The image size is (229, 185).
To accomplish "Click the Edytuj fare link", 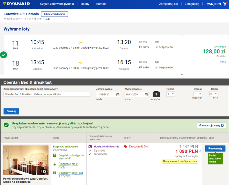I will pos(223,62).
